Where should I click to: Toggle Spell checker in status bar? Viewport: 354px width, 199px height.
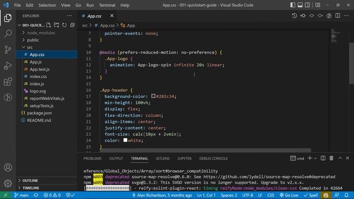pyautogui.click(x=311, y=195)
